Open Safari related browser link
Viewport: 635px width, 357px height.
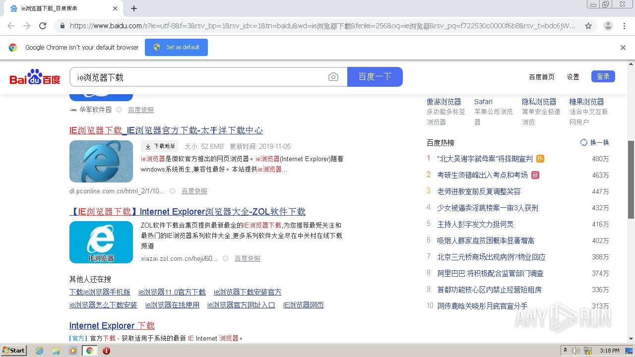[483, 102]
